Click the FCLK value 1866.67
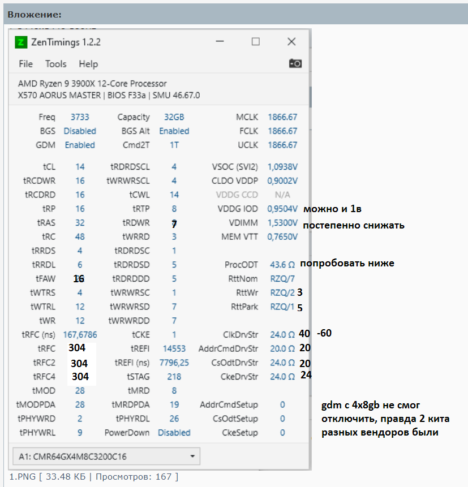 tap(282, 131)
